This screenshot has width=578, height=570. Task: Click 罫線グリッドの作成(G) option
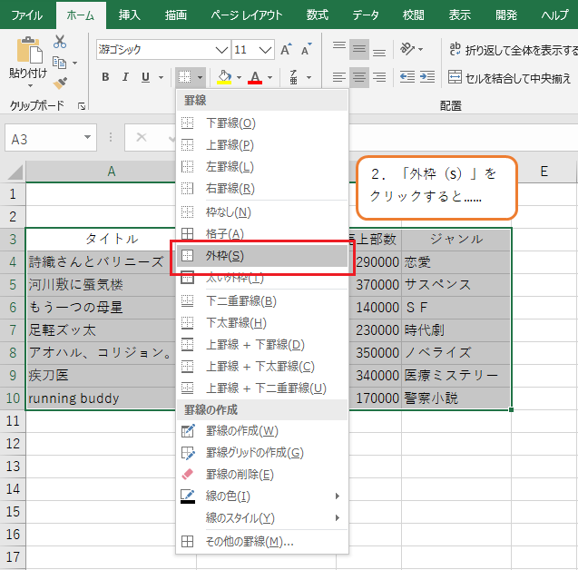[262, 452]
